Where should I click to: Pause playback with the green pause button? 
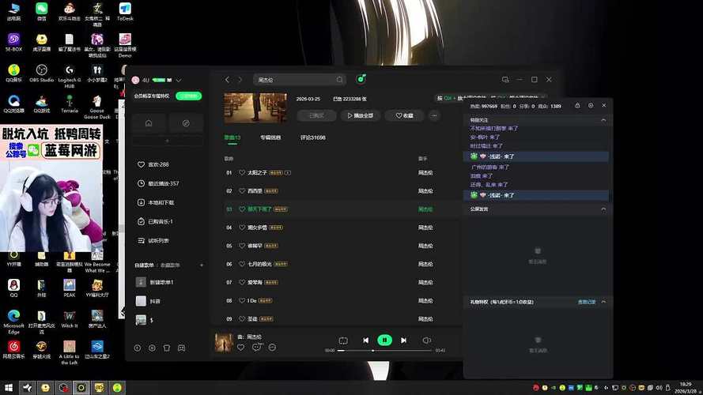384,340
